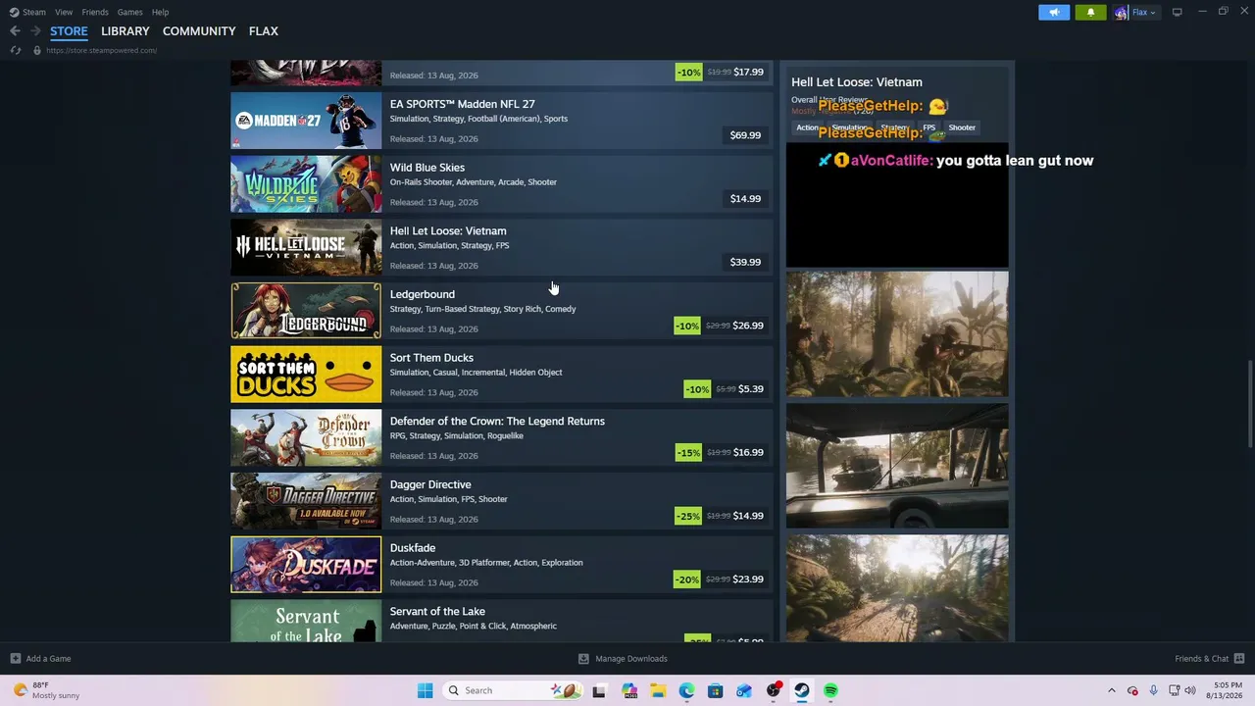Open the Wild Blue Skies listing
This screenshot has height=706, width=1255.
click(501, 183)
